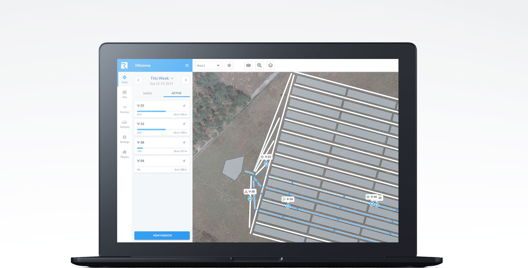Image resolution: width=528 pixels, height=268 pixels.
Task: Click the NEW MISSION button
Action: click(162, 235)
